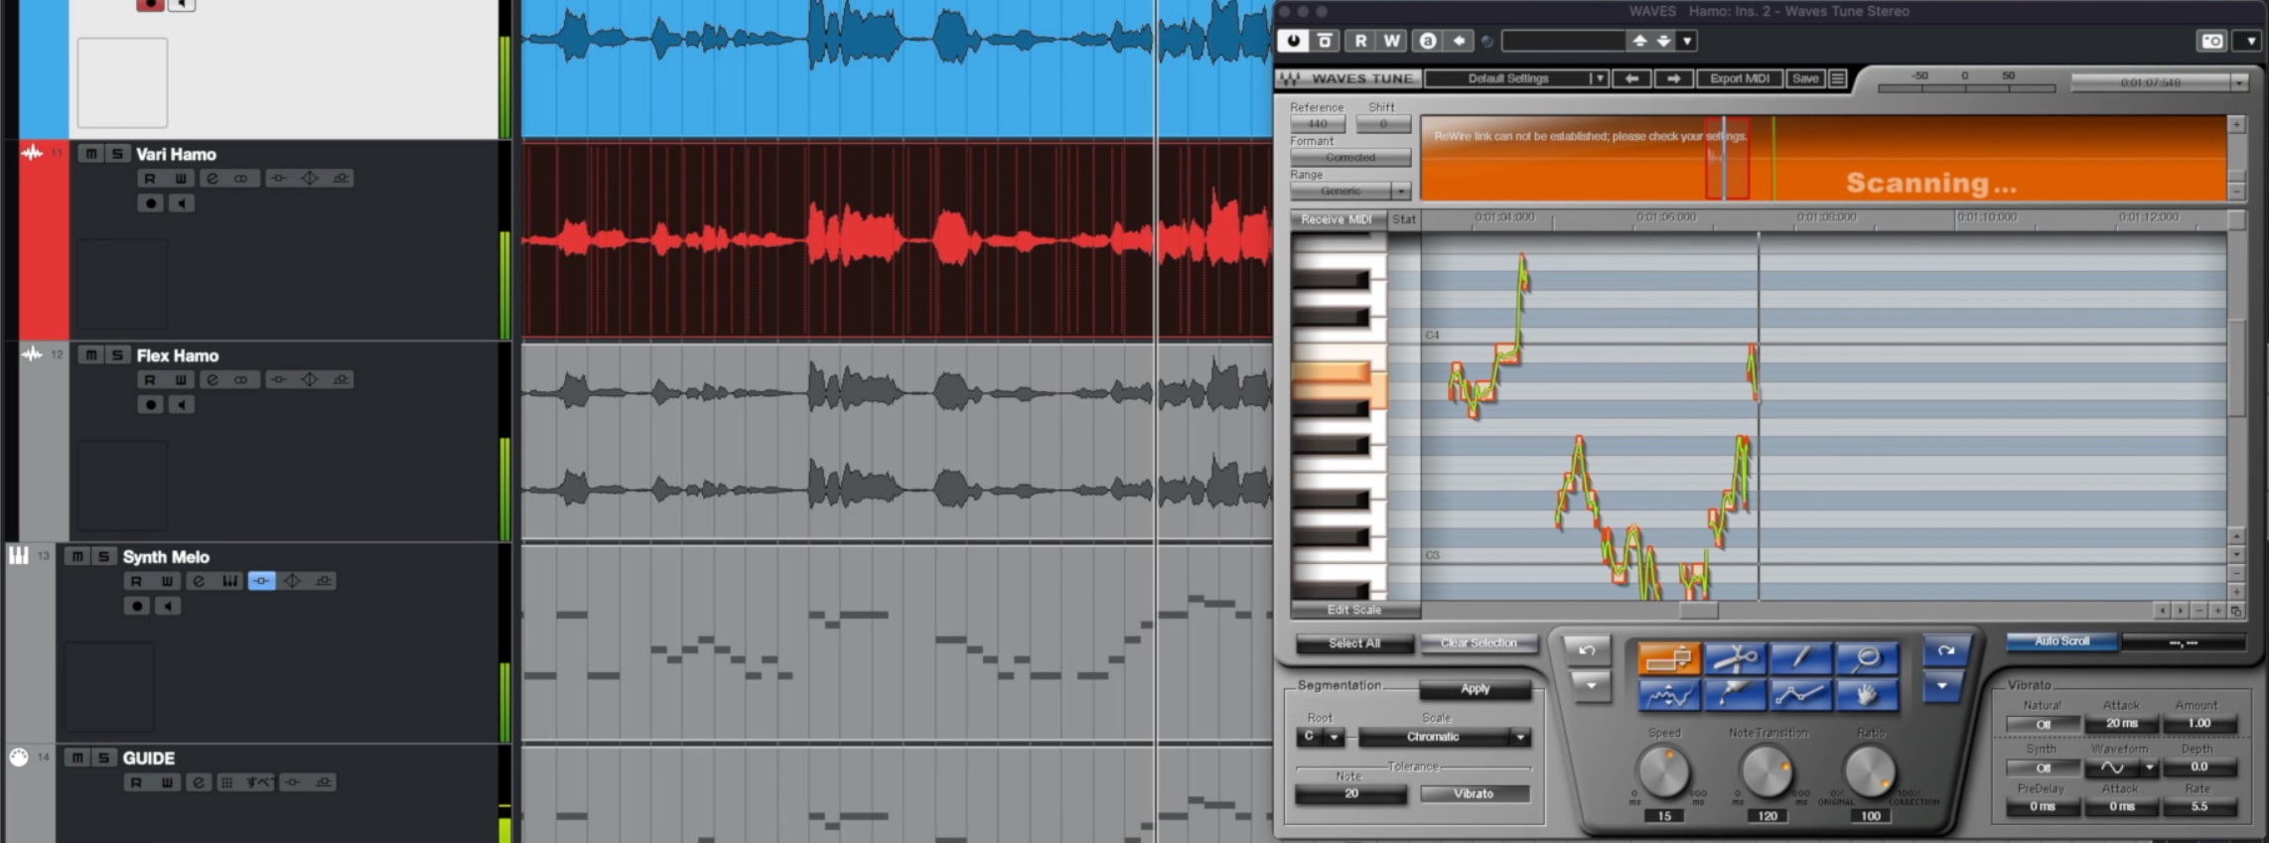Open the plugin snapshot camera icon
Image resolution: width=2269 pixels, height=843 pixels.
pyautogui.click(x=2211, y=41)
